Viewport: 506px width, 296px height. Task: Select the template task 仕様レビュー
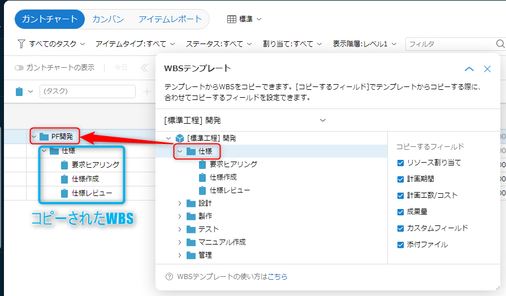[x=230, y=190]
